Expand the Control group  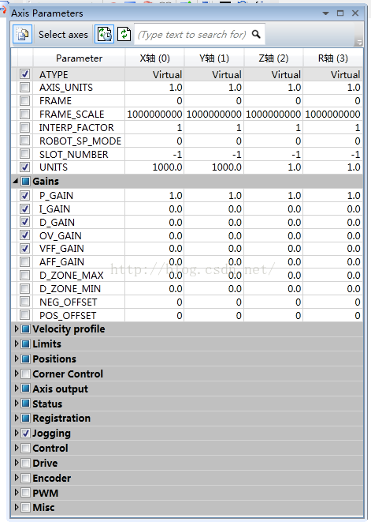[x=16, y=448]
